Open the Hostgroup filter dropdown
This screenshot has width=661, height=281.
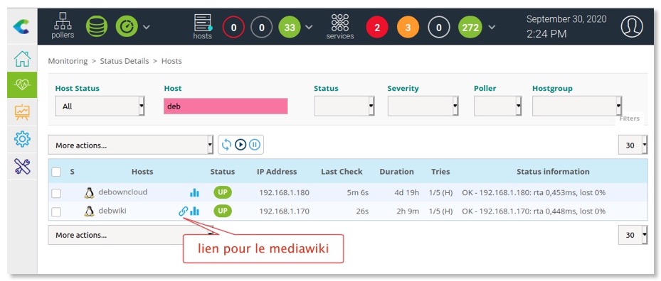pos(577,106)
